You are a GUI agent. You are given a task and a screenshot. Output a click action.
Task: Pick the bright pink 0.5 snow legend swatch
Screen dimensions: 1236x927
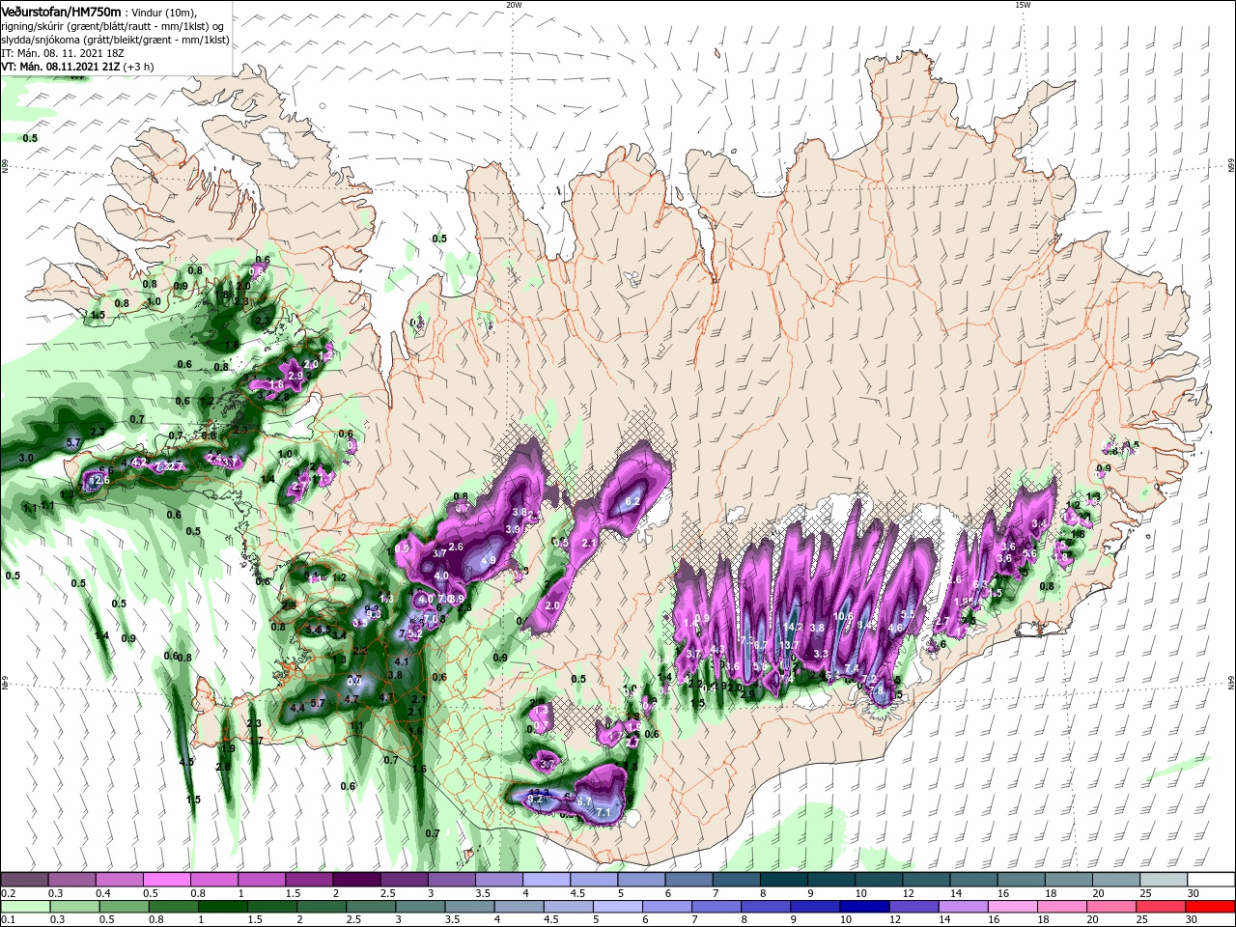166,880
